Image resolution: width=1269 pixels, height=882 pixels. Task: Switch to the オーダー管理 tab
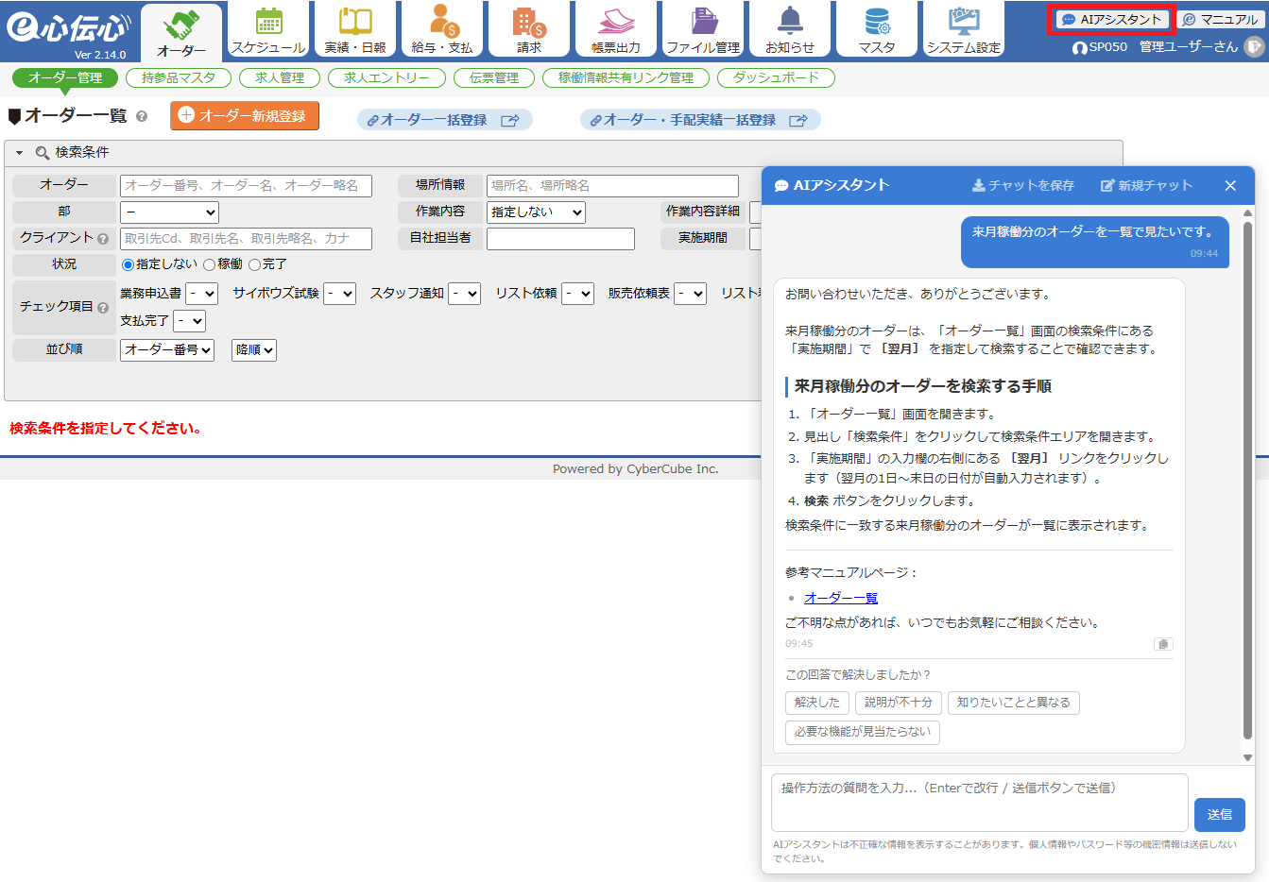[x=65, y=78]
